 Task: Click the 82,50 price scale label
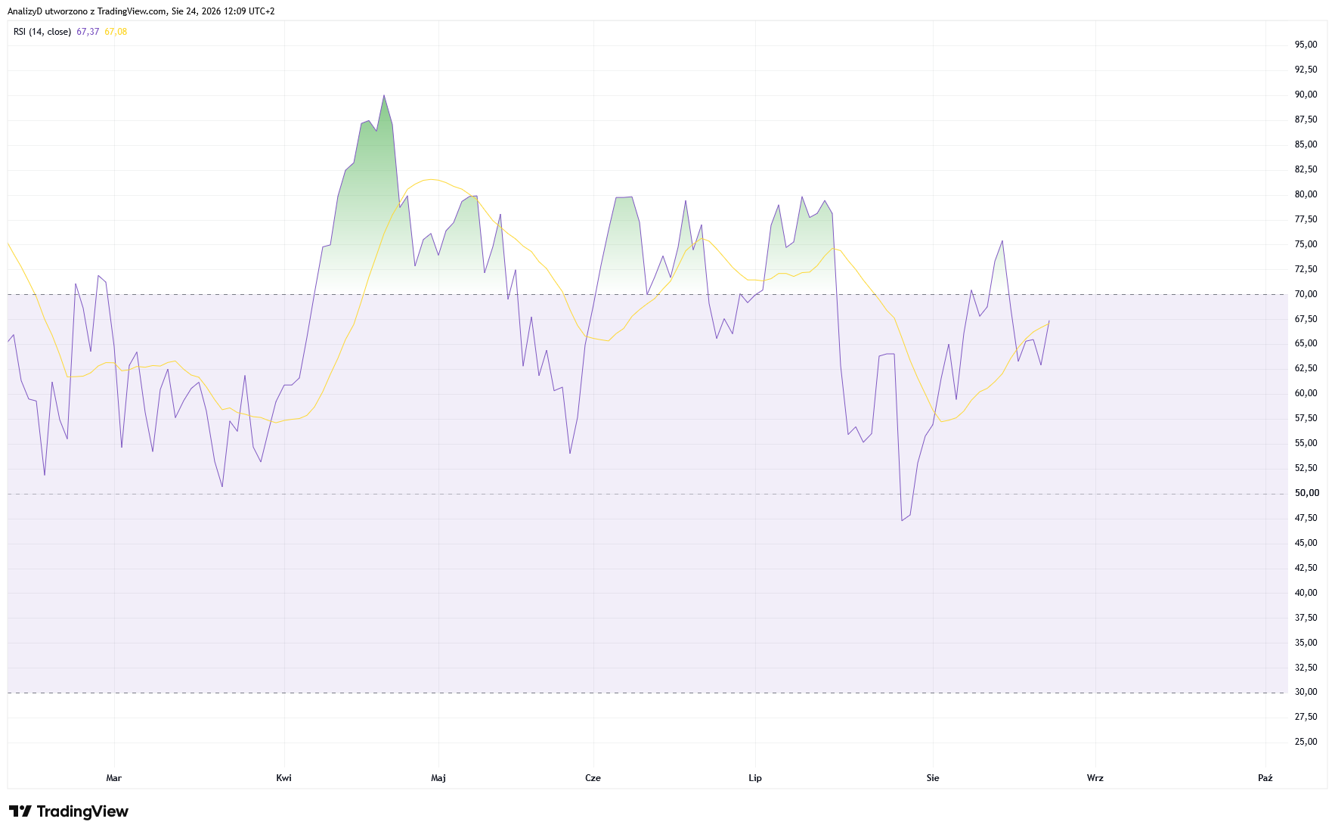tap(1306, 169)
